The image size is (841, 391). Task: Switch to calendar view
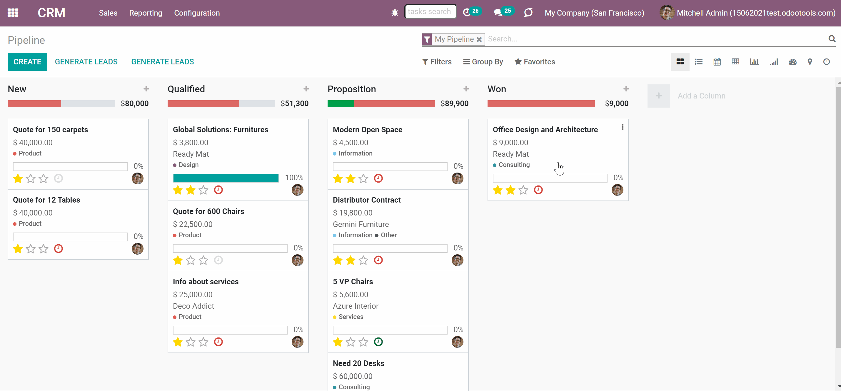pyautogui.click(x=717, y=62)
